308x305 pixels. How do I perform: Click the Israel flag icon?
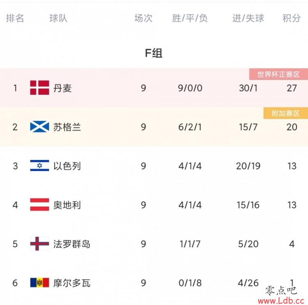[39, 166]
